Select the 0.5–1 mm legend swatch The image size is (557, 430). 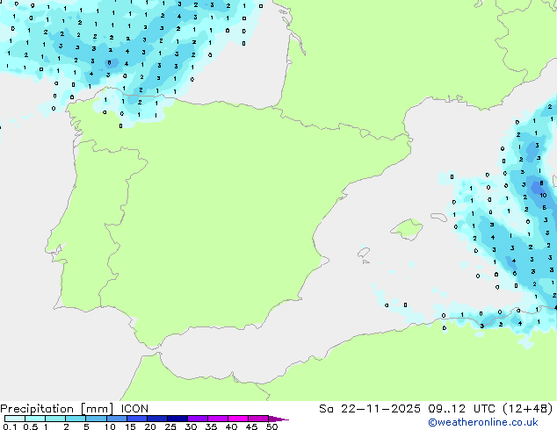pyautogui.click(x=35, y=419)
